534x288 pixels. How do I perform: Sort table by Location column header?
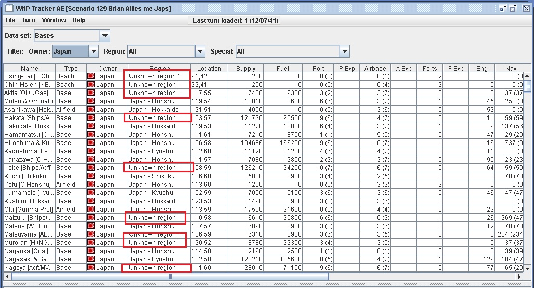point(209,68)
